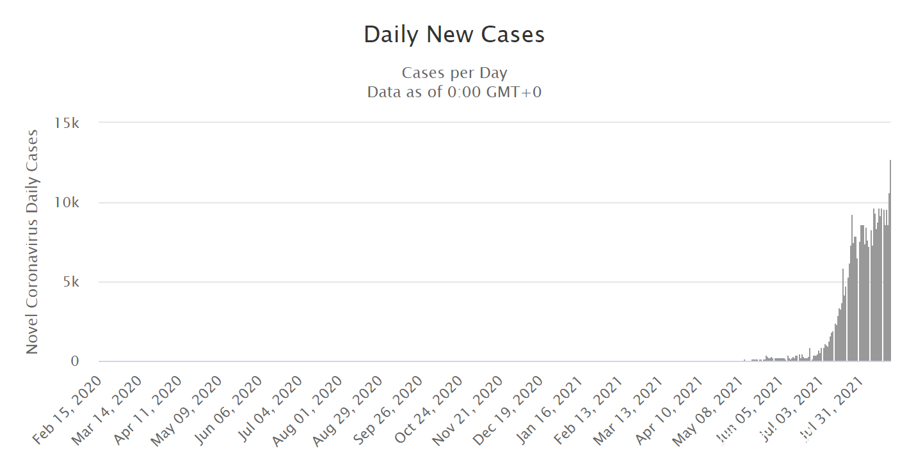
Task: Click the 0 y-axis label
Action: 75,361
